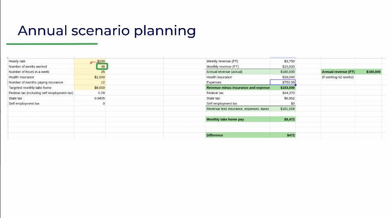Select the State tax amount $6,962
Viewport: 391px width, 218px height.
click(x=283, y=98)
